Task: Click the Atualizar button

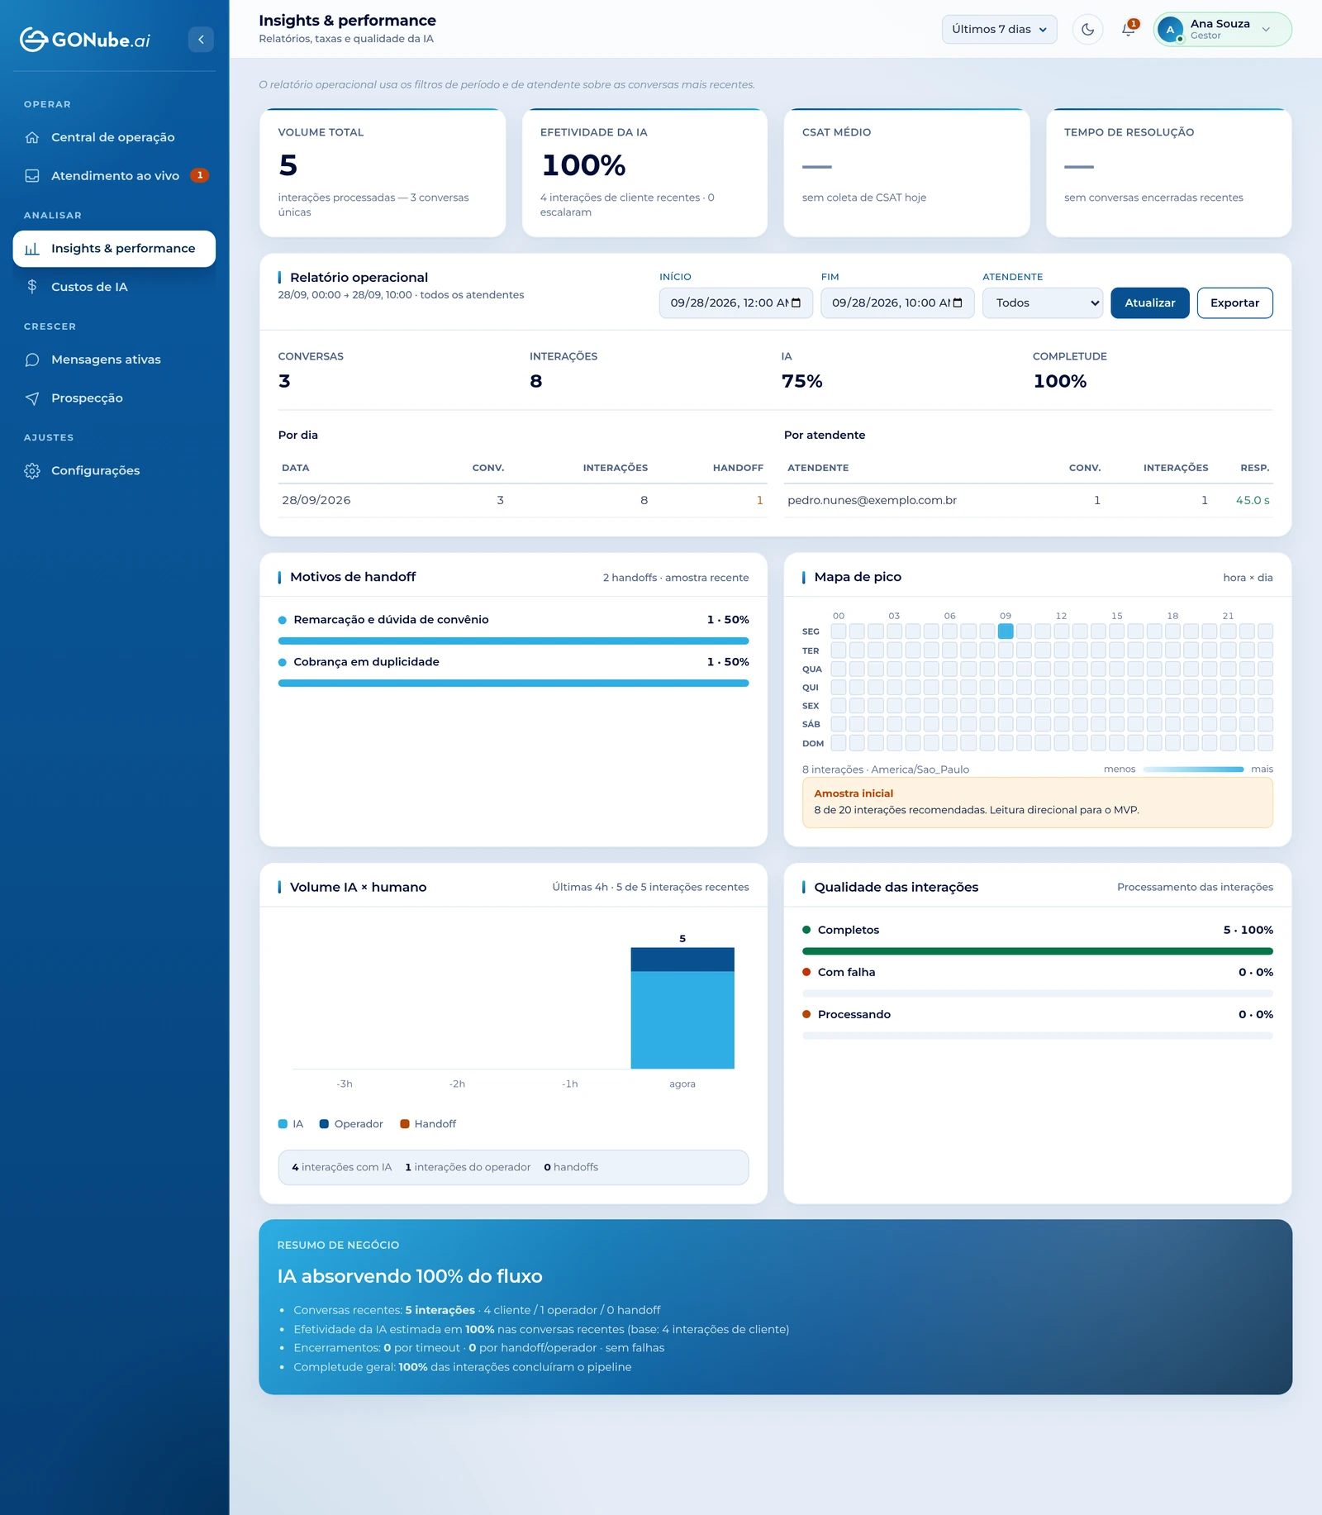Action: point(1149,303)
